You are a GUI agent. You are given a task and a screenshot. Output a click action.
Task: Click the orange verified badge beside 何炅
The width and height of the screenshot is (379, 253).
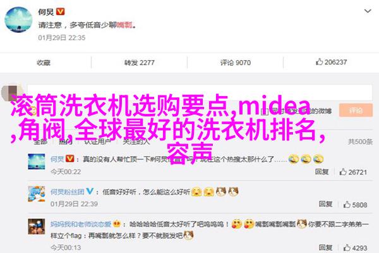pos(60,11)
